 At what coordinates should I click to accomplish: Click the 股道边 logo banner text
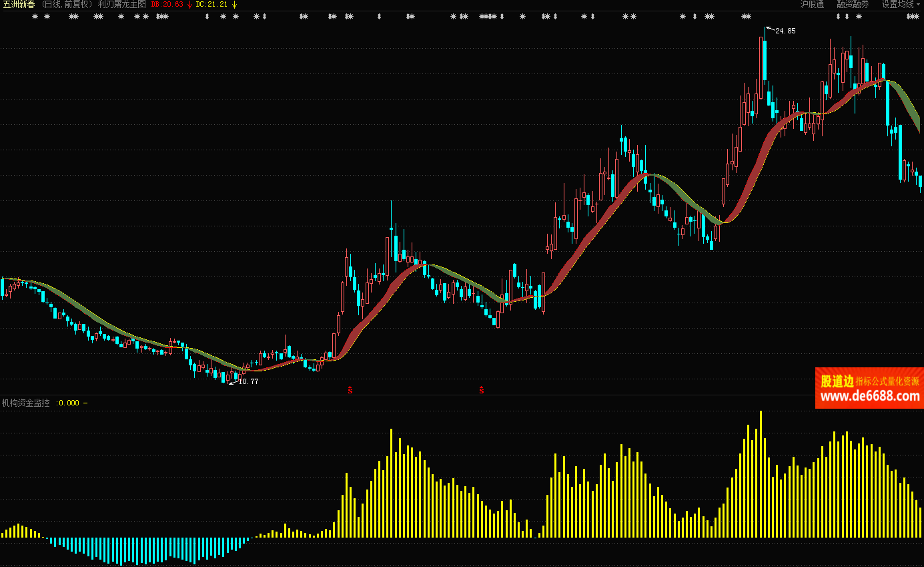coord(837,381)
